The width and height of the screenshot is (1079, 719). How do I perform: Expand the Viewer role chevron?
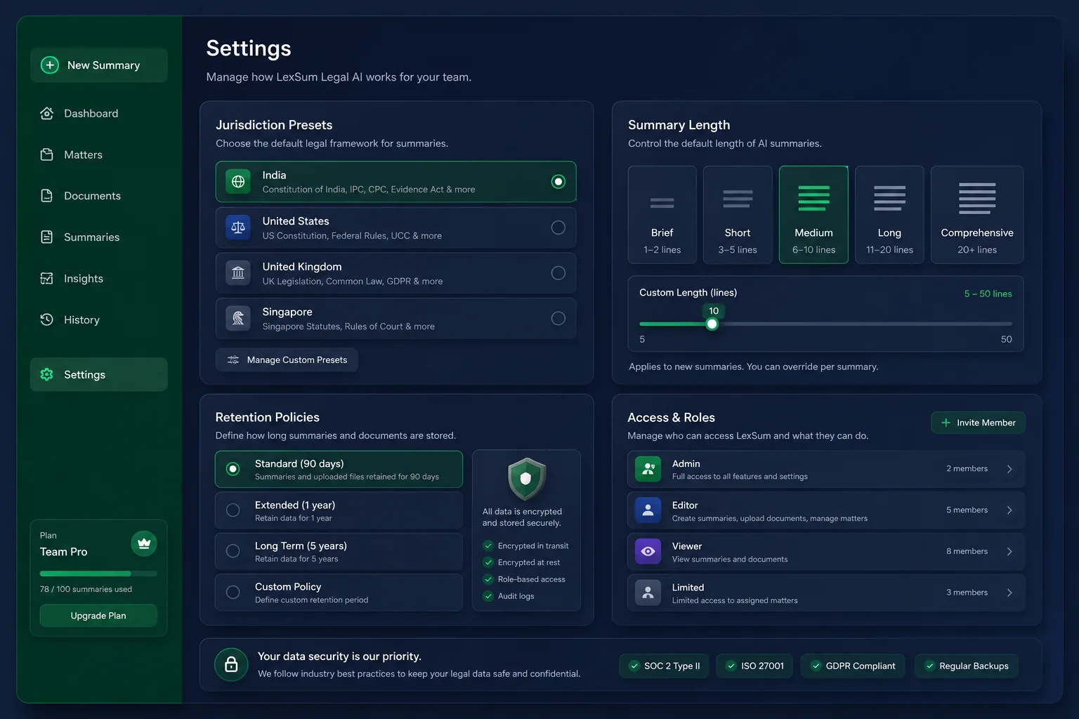tap(1009, 551)
